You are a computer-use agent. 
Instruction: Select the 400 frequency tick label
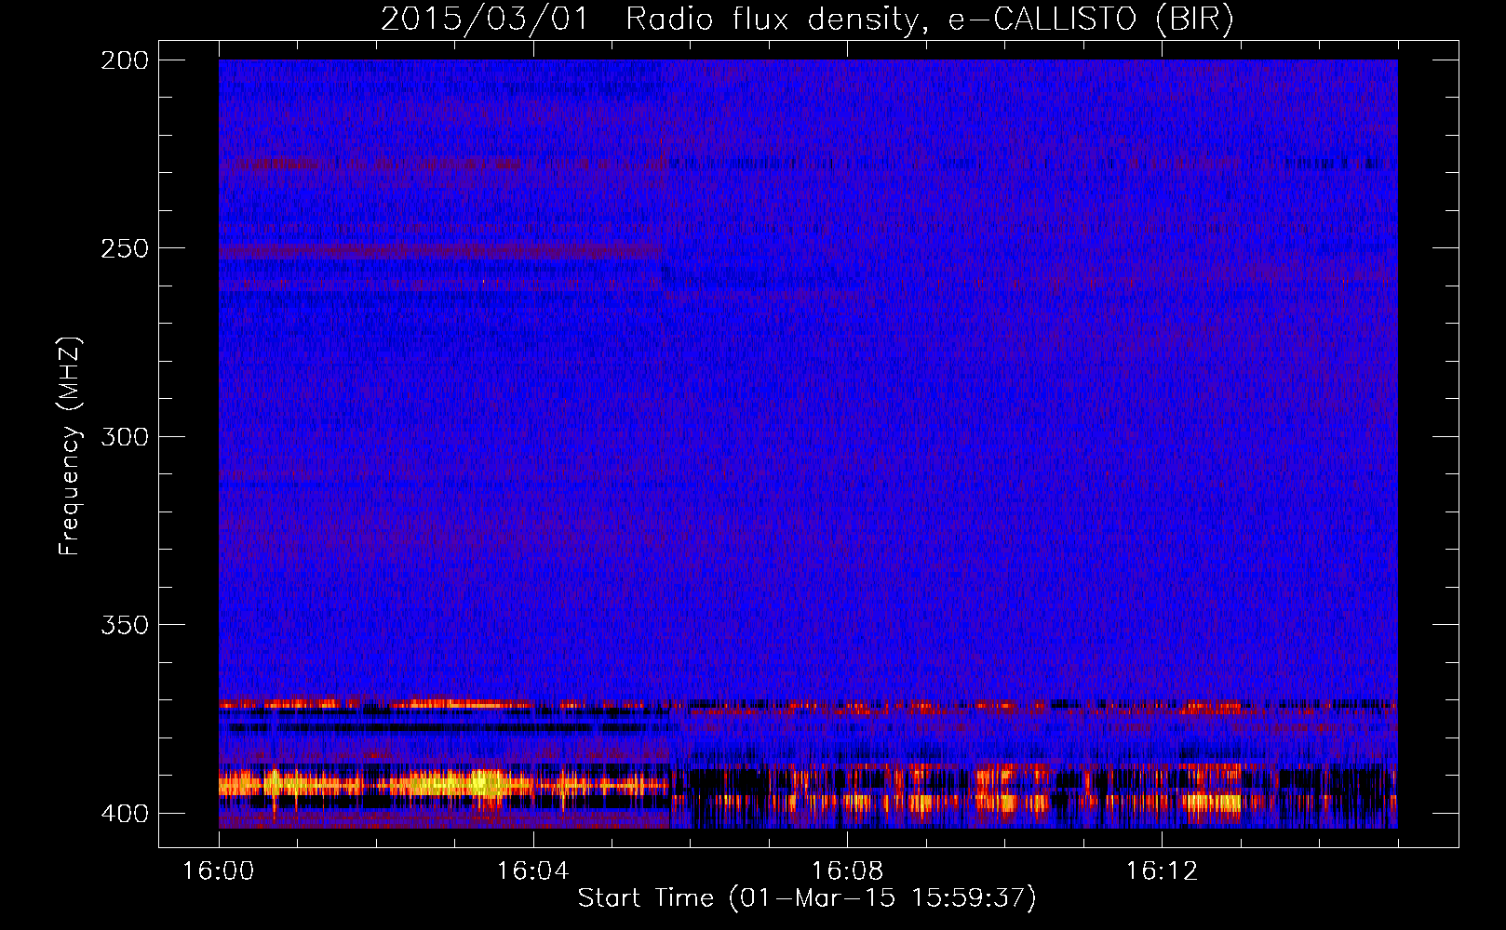tap(125, 814)
